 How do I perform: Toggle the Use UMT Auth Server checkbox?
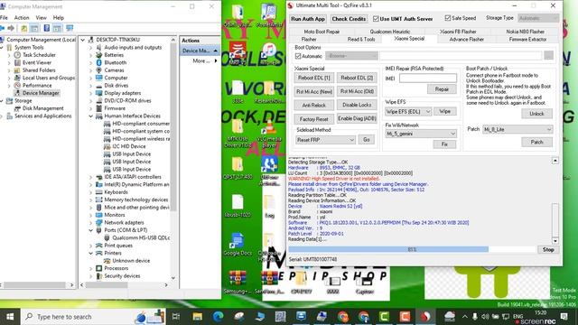point(376,19)
